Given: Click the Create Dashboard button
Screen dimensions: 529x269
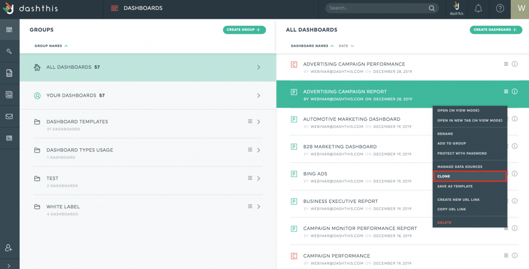Looking at the screenshot, I should (496, 30).
